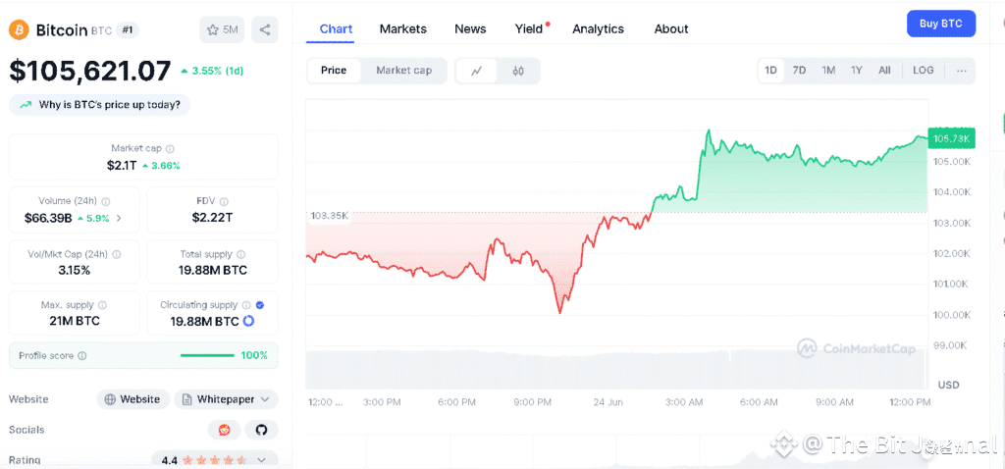Click the 21M BTC max supply value
The image size is (1005, 469).
[x=75, y=321]
